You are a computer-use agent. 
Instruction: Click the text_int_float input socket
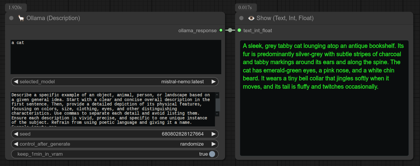click(x=239, y=30)
